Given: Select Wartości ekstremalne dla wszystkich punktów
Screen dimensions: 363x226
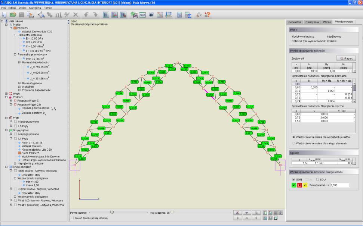Looking at the screenshot, I should tap(294, 137).
